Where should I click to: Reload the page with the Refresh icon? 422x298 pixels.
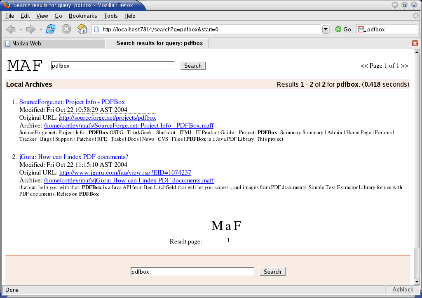pos(51,29)
